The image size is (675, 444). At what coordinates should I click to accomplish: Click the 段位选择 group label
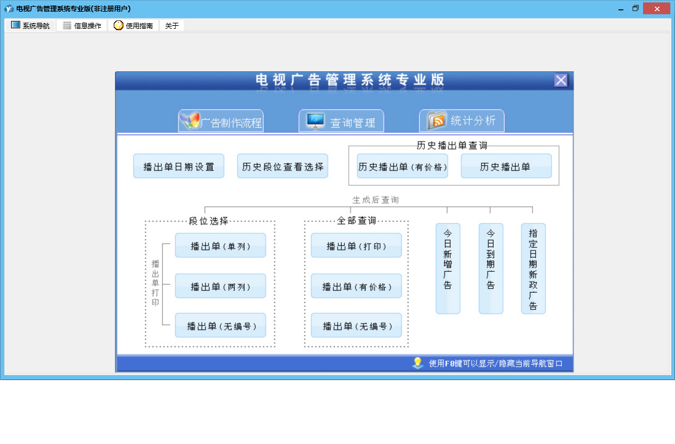click(x=209, y=221)
